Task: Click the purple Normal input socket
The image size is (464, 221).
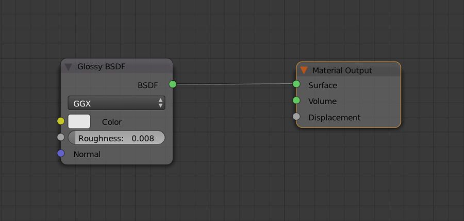Action: (x=61, y=154)
